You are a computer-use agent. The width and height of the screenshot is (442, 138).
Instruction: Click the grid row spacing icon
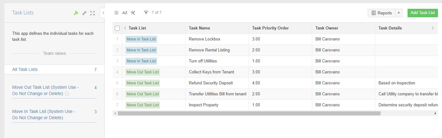(x=116, y=13)
